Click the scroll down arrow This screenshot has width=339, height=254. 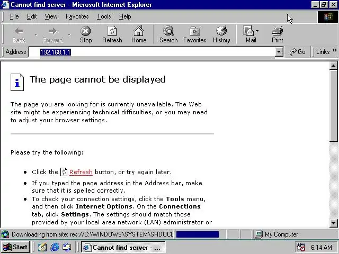pyautogui.click(x=334, y=223)
